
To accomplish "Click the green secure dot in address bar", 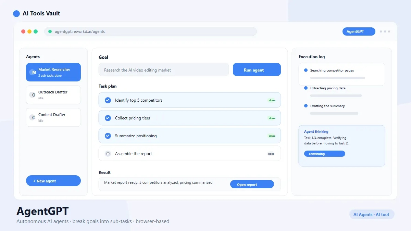I will pyautogui.click(x=50, y=31).
